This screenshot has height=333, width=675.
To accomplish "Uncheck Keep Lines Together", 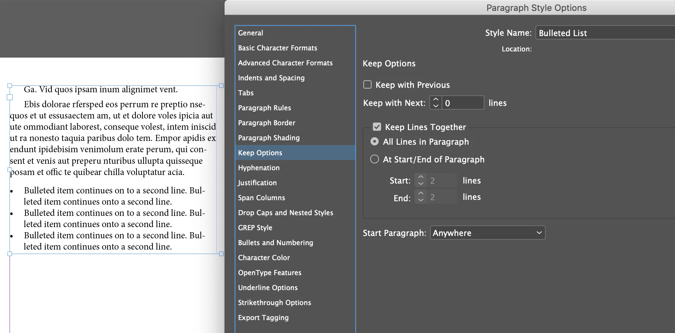I will tap(377, 127).
